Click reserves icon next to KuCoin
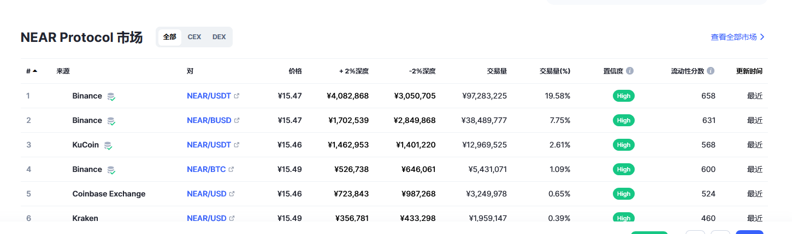 point(108,145)
